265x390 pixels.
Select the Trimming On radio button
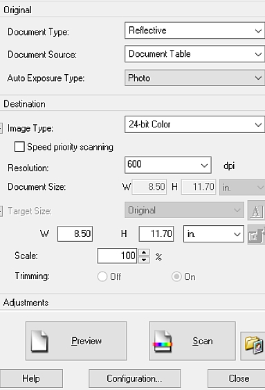(x=176, y=276)
